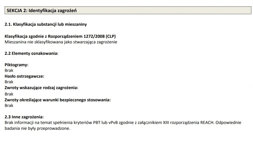Click 'Brak' under Hasło ostrzegawcze
The image size is (253, 144).
[x=9, y=82]
